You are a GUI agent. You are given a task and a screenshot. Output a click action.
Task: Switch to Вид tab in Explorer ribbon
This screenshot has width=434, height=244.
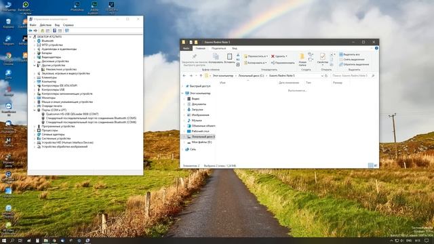235,48
